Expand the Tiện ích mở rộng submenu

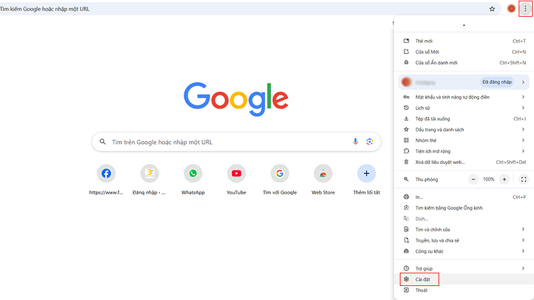pyautogui.click(x=464, y=151)
